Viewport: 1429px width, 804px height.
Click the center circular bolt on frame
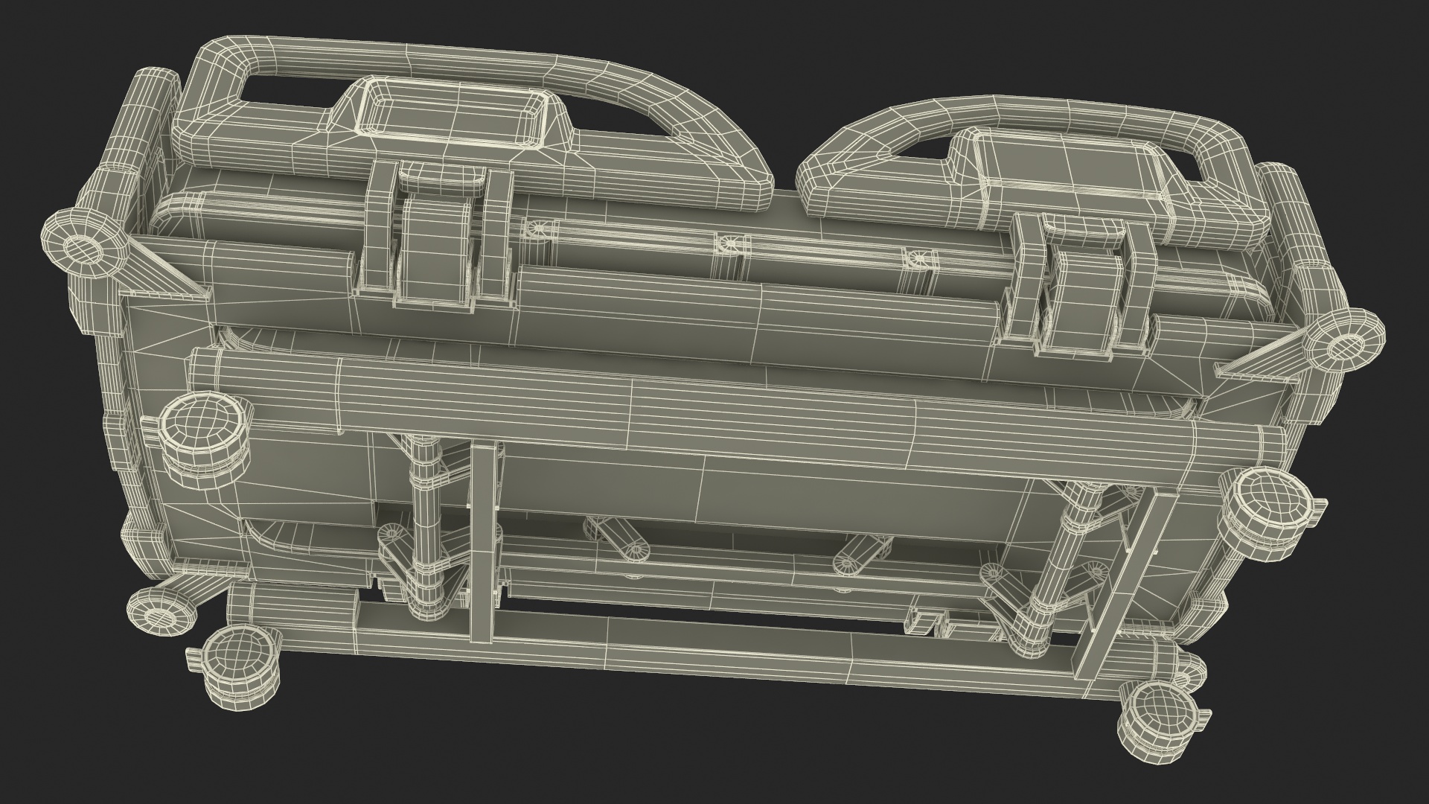click(729, 244)
